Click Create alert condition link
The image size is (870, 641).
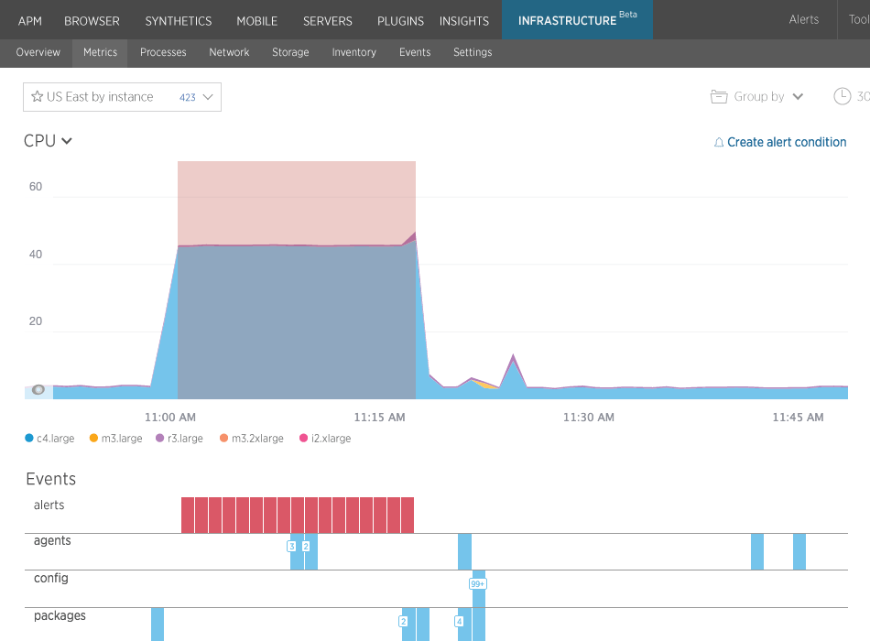(x=787, y=143)
